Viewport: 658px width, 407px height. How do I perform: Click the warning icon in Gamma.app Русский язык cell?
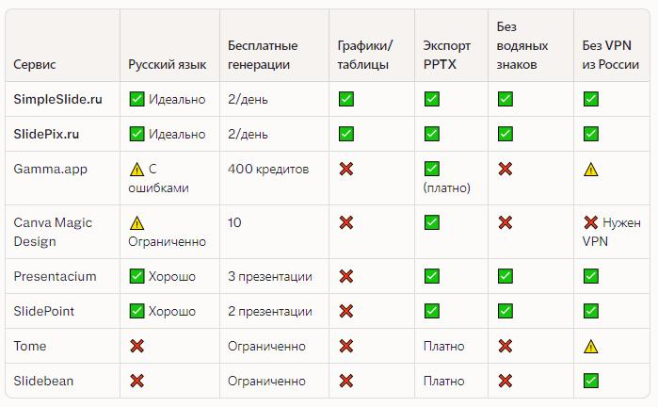click(x=136, y=170)
